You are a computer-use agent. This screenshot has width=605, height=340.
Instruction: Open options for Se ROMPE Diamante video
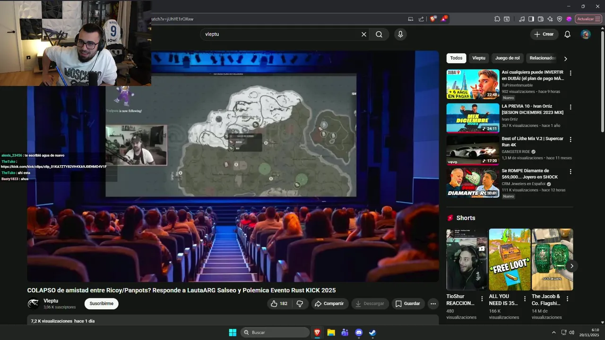tap(570, 172)
